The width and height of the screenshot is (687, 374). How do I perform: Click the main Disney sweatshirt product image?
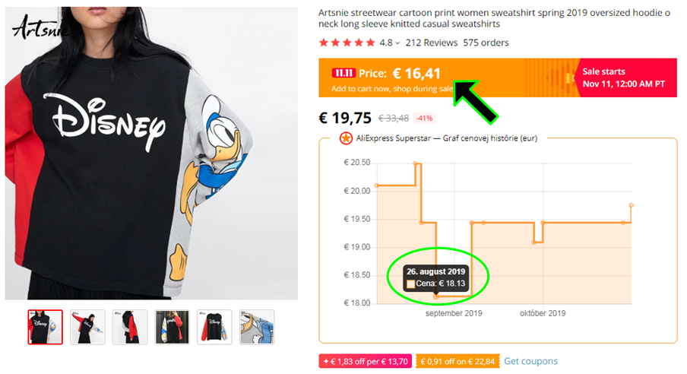click(151, 153)
